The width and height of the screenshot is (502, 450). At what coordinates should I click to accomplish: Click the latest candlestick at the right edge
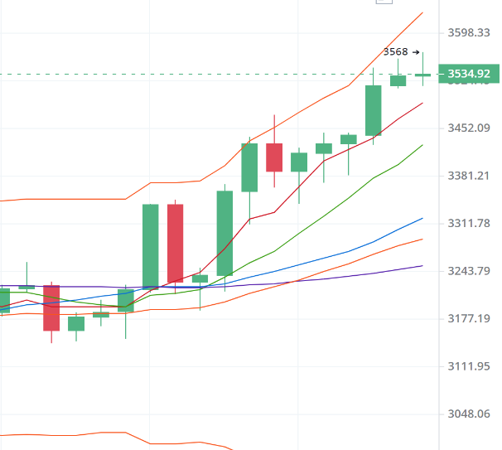click(x=423, y=75)
